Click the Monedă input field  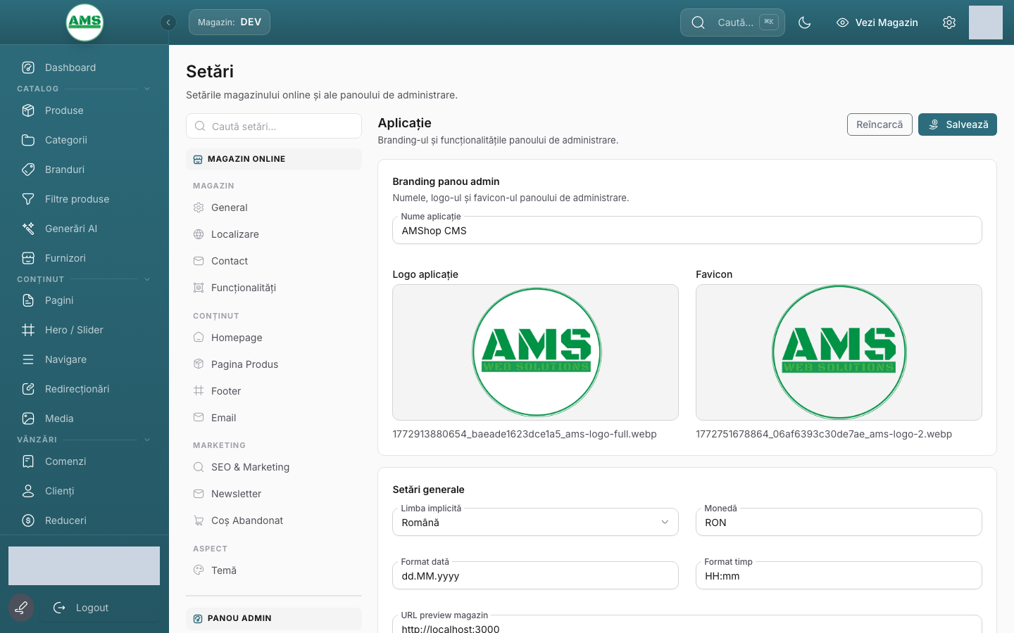839,522
